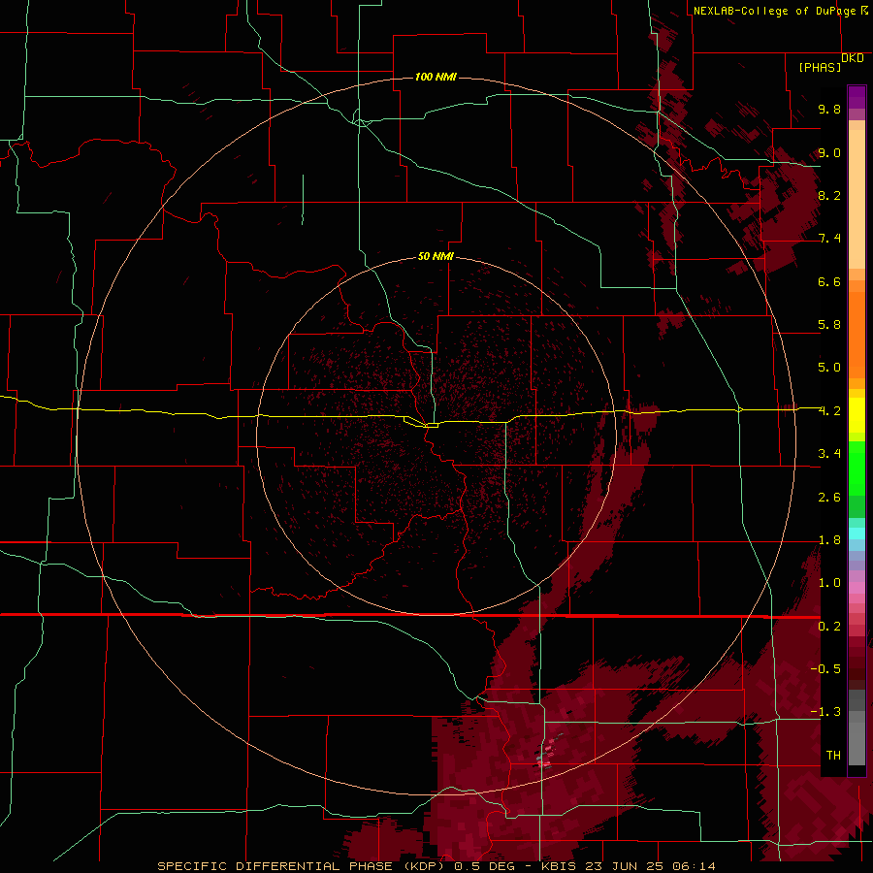
Task: Click the 9.0 value on the color scale
Action: tap(829, 152)
